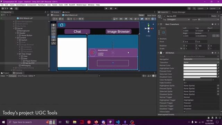Screen dimensions: 222x125
Task: Open the Layout dropdown in top toolbar
Action: [x=215, y=8]
